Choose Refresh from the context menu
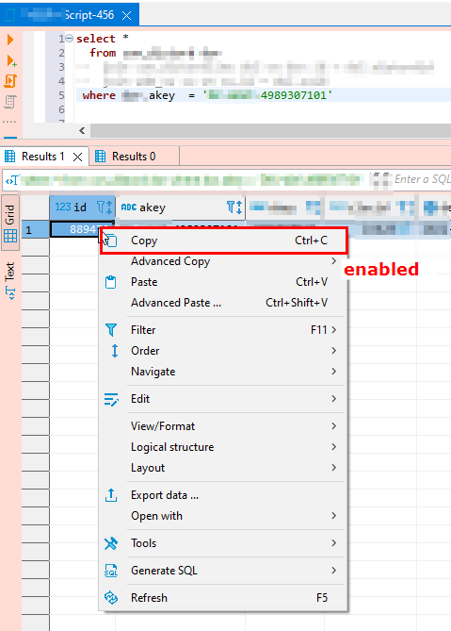Viewport: 451px width, 631px height. coord(223,598)
